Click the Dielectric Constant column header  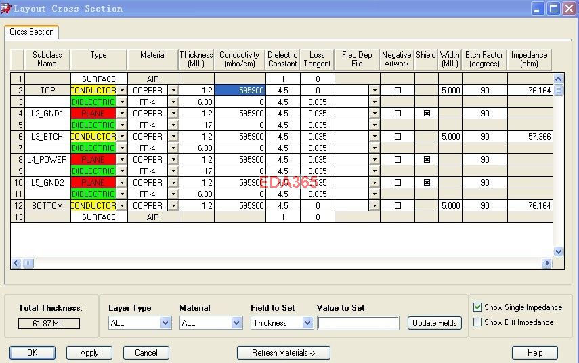(282, 60)
